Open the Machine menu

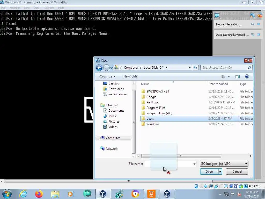[x=14, y=8]
